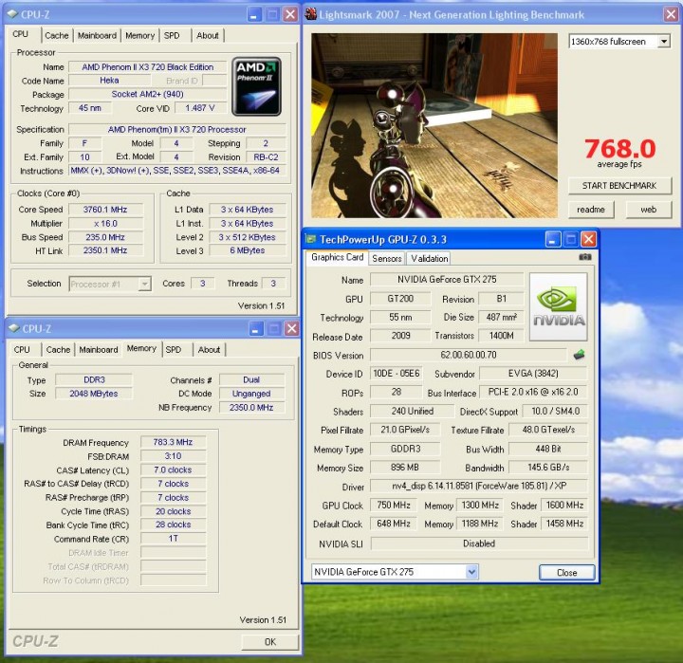Image resolution: width=683 pixels, height=663 pixels.
Task: Close the Lightsmark 2007 window
Action: [671, 14]
